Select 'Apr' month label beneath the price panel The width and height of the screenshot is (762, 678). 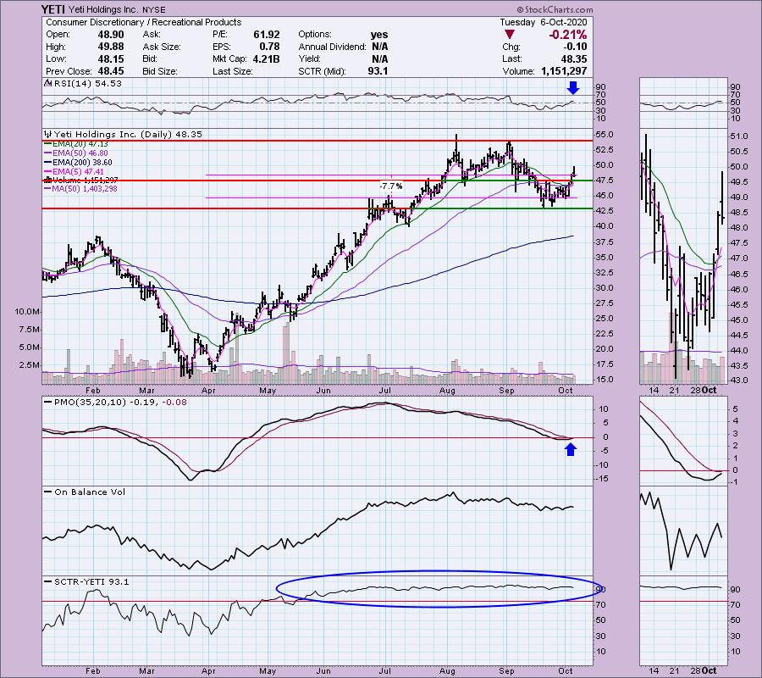click(208, 391)
